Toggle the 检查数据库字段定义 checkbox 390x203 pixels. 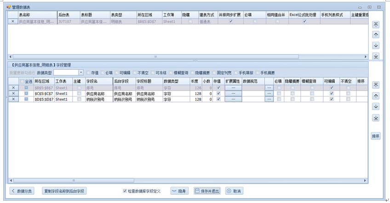pyautogui.click(x=125, y=191)
